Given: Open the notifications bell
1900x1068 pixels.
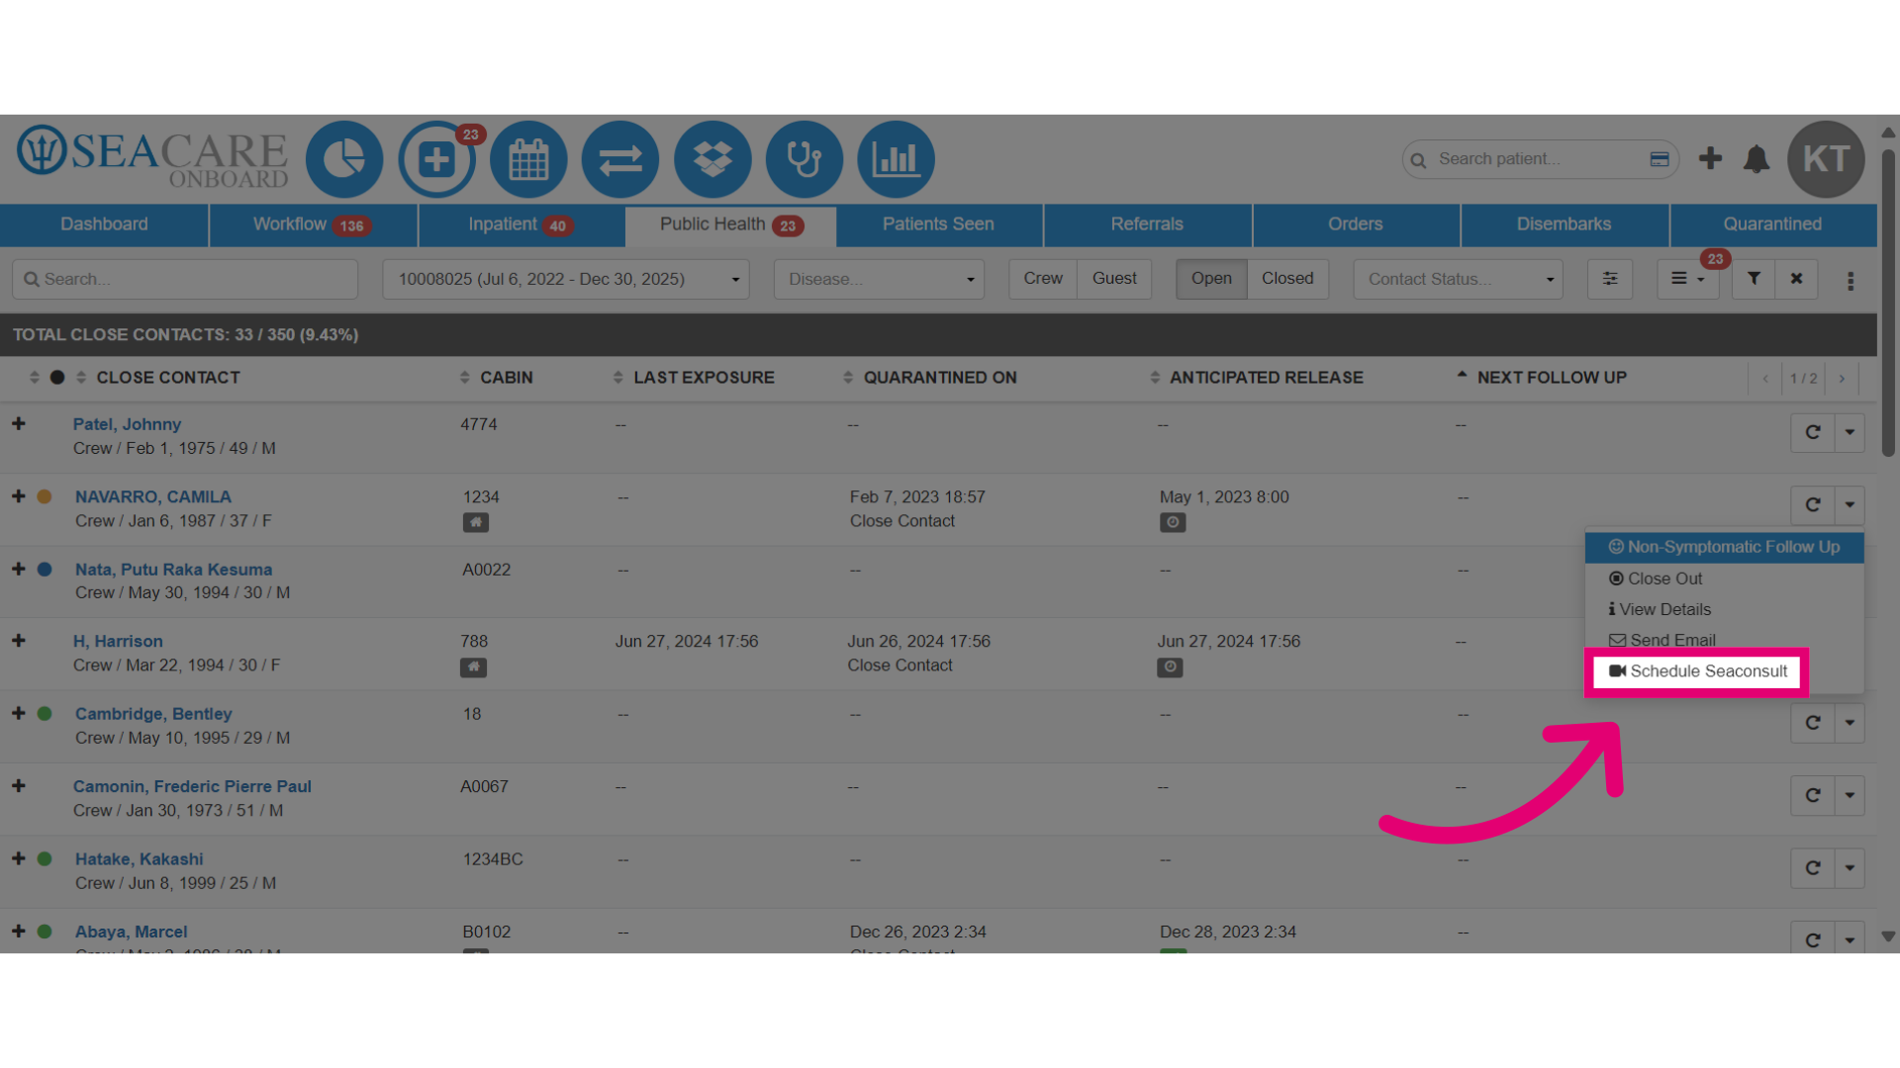Looking at the screenshot, I should pyautogui.click(x=1757, y=158).
